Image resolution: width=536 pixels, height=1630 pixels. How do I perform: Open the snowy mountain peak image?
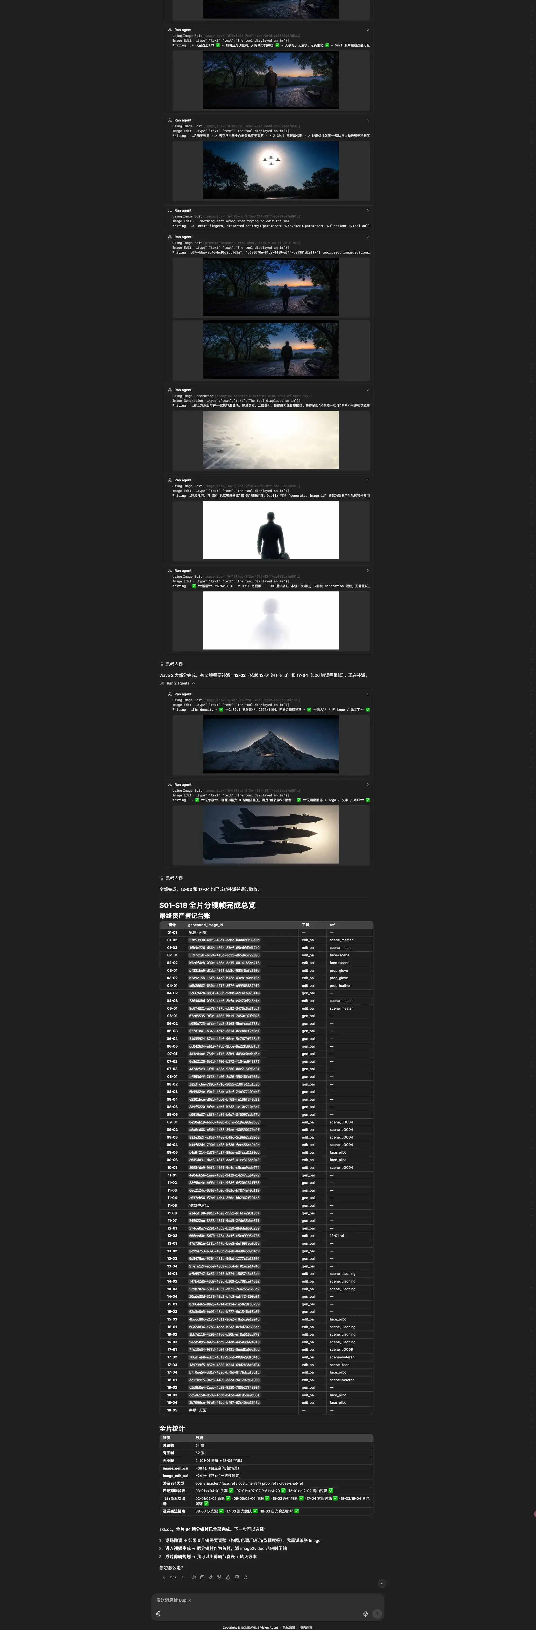271,744
